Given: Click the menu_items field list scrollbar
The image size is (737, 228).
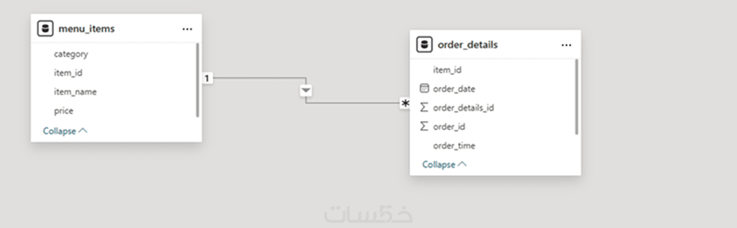Looking at the screenshot, I should coord(197,80).
